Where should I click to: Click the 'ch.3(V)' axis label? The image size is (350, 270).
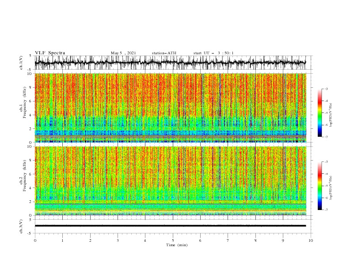(21, 226)
